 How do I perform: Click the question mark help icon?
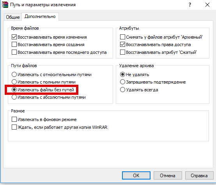190,5
